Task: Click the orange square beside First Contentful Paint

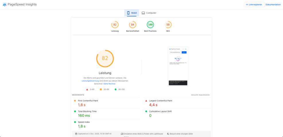Action: click(75, 101)
